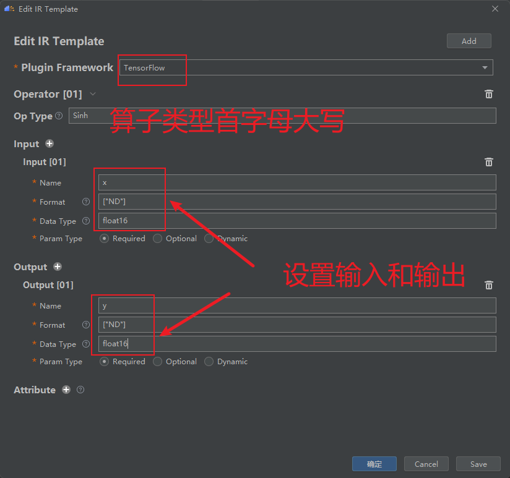Screen dimensions: 510x478
Task: Open help for Input Format
Action: click(x=86, y=202)
